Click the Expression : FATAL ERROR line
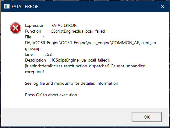Viewport: 170px width, 128px height. [x=51, y=25]
